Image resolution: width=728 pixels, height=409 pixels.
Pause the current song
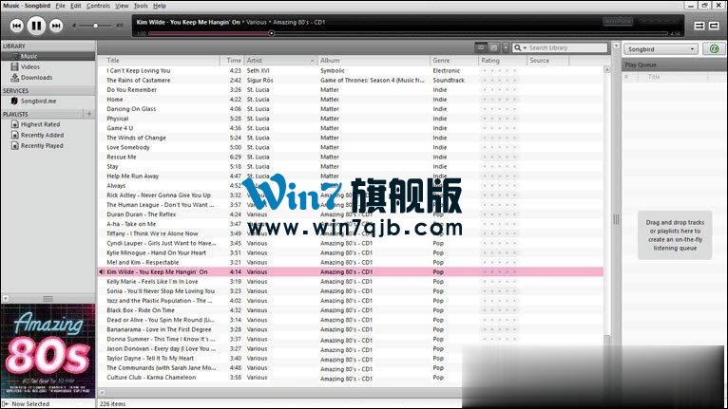(36, 26)
